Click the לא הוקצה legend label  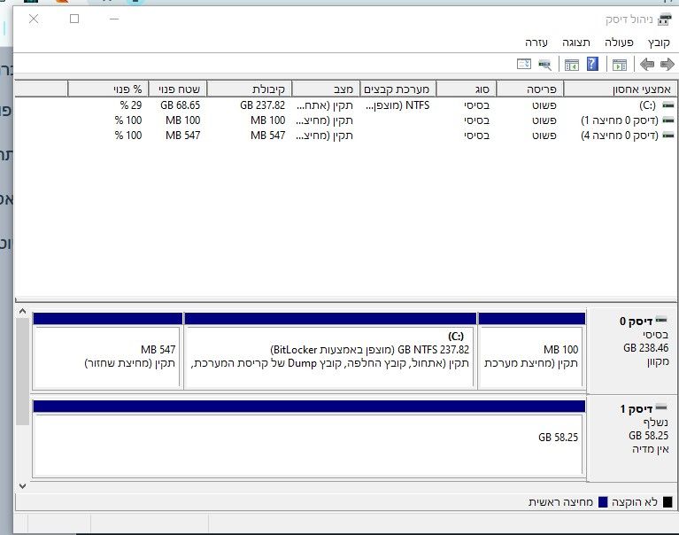tap(635, 502)
